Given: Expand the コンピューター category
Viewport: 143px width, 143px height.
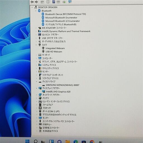Looking at the screenshot, I should (x=36, y=58).
